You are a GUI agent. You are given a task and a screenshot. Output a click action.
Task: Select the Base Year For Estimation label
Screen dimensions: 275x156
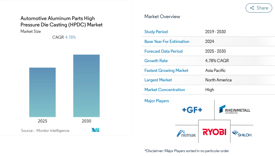(x=167, y=42)
